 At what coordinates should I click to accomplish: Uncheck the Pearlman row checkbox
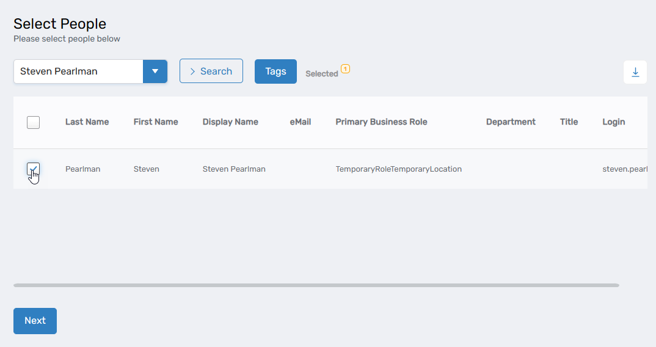point(34,169)
